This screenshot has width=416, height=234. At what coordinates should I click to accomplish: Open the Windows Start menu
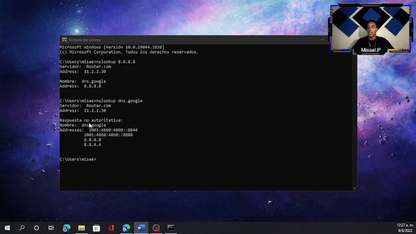pos(7,227)
